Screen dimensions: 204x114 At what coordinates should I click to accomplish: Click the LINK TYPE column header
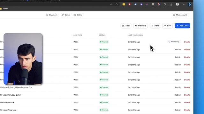click(x=78, y=35)
